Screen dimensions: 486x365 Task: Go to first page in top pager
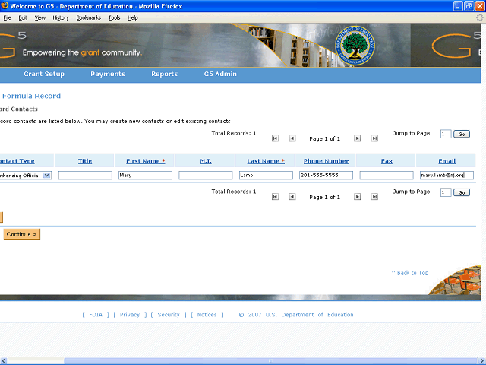pos(275,138)
